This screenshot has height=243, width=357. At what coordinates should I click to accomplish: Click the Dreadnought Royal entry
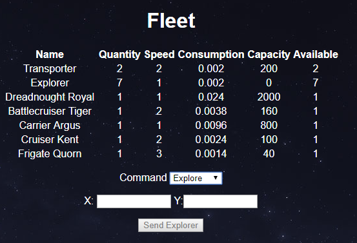pyautogui.click(x=50, y=97)
